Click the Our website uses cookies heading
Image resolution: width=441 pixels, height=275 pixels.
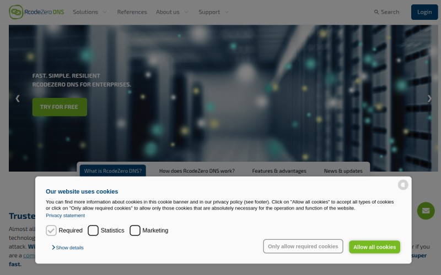click(x=82, y=191)
